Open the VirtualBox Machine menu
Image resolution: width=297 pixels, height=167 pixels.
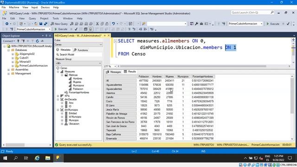tap(14, 7)
